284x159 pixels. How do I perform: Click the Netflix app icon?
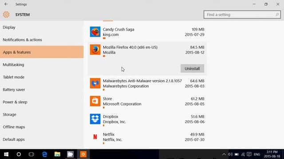pyautogui.click(x=95, y=137)
